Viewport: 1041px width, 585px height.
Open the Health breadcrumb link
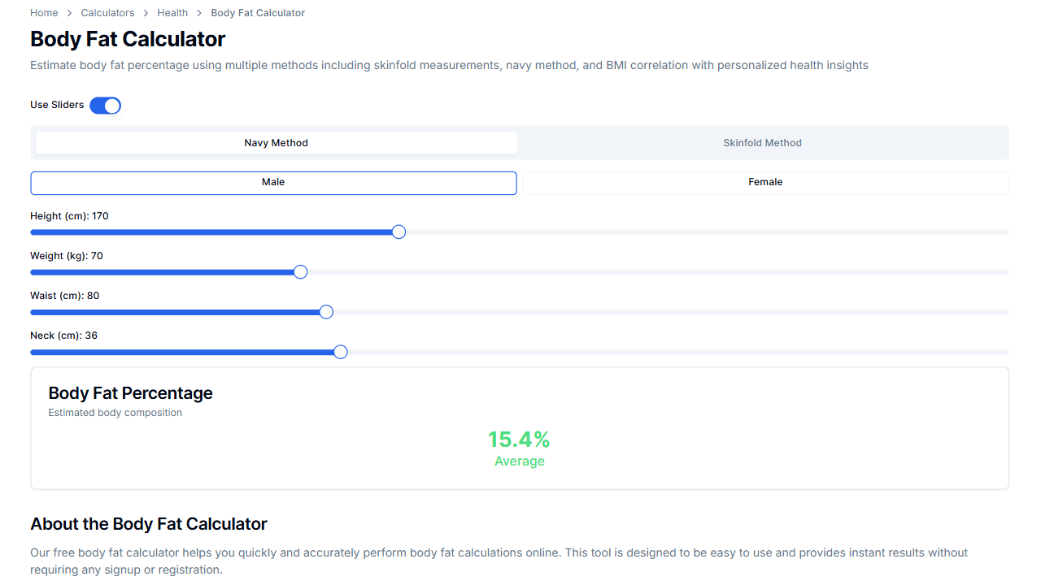click(172, 12)
